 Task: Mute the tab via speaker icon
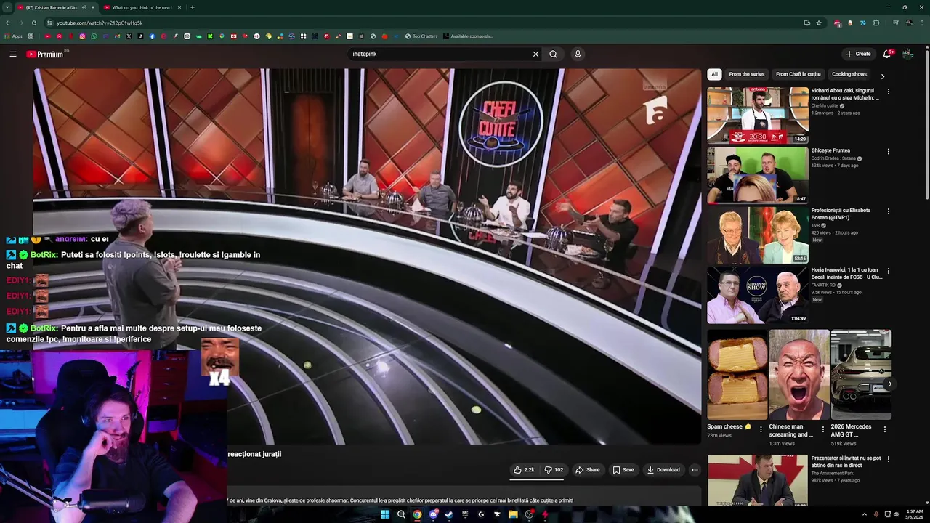tap(84, 7)
